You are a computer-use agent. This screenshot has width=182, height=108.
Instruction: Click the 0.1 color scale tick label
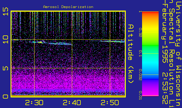click(140, 53)
